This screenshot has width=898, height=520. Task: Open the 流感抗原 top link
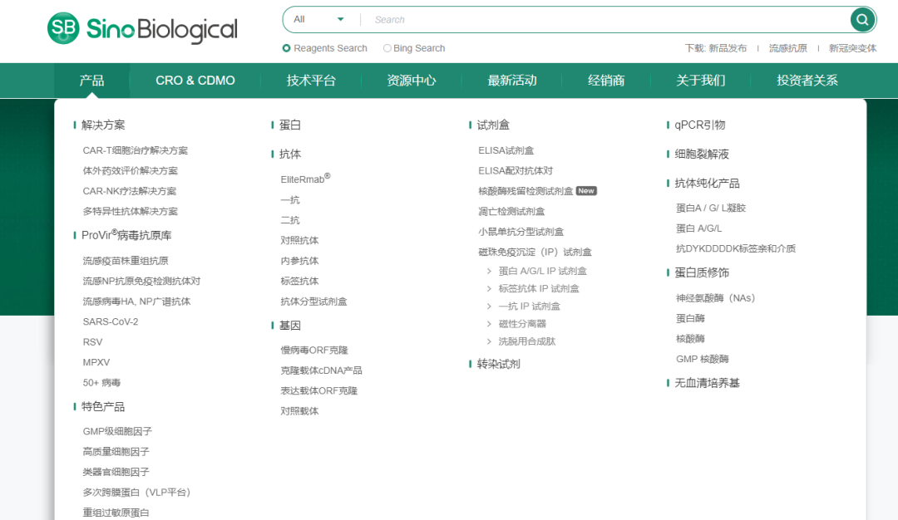click(788, 48)
